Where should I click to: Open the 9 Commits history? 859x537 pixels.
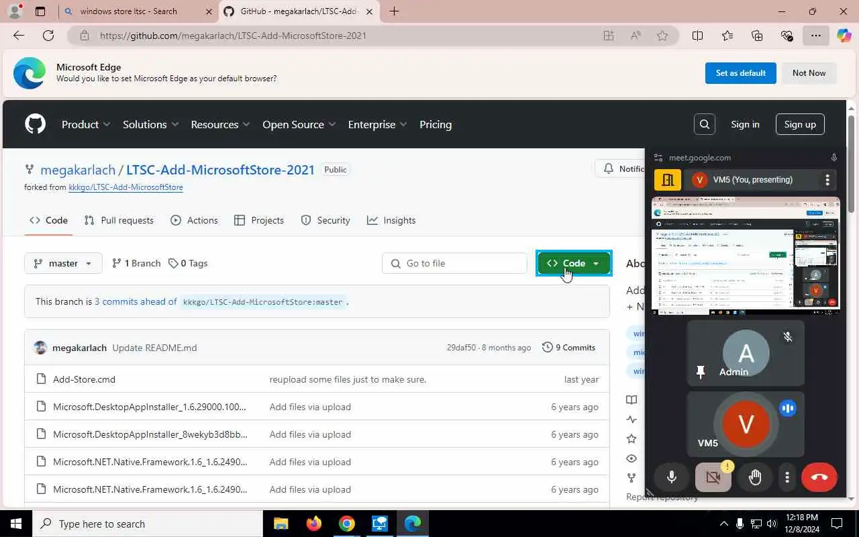point(568,348)
